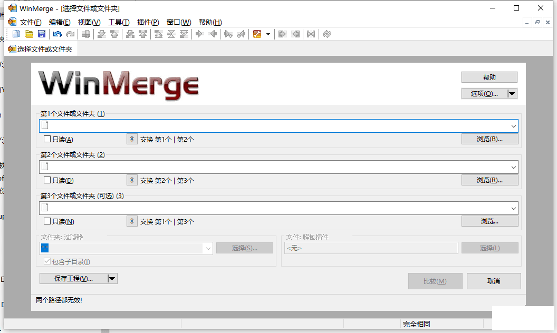The image size is (557, 333).
Task: Toggle the 包含子目录(I) checkbox
Action: pos(47,261)
